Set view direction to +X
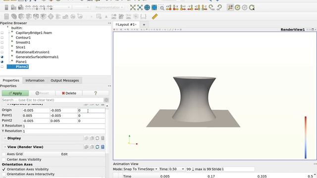This screenshot has height=178, width=317. point(168,8)
